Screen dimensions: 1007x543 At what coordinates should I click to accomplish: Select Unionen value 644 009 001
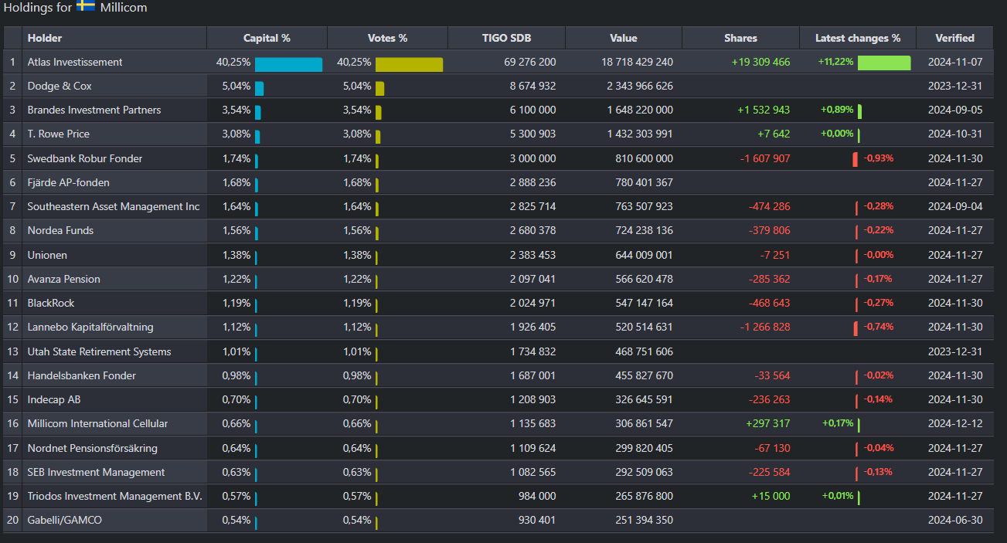pos(645,255)
